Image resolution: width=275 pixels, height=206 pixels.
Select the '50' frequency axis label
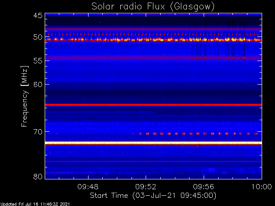point(38,37)
